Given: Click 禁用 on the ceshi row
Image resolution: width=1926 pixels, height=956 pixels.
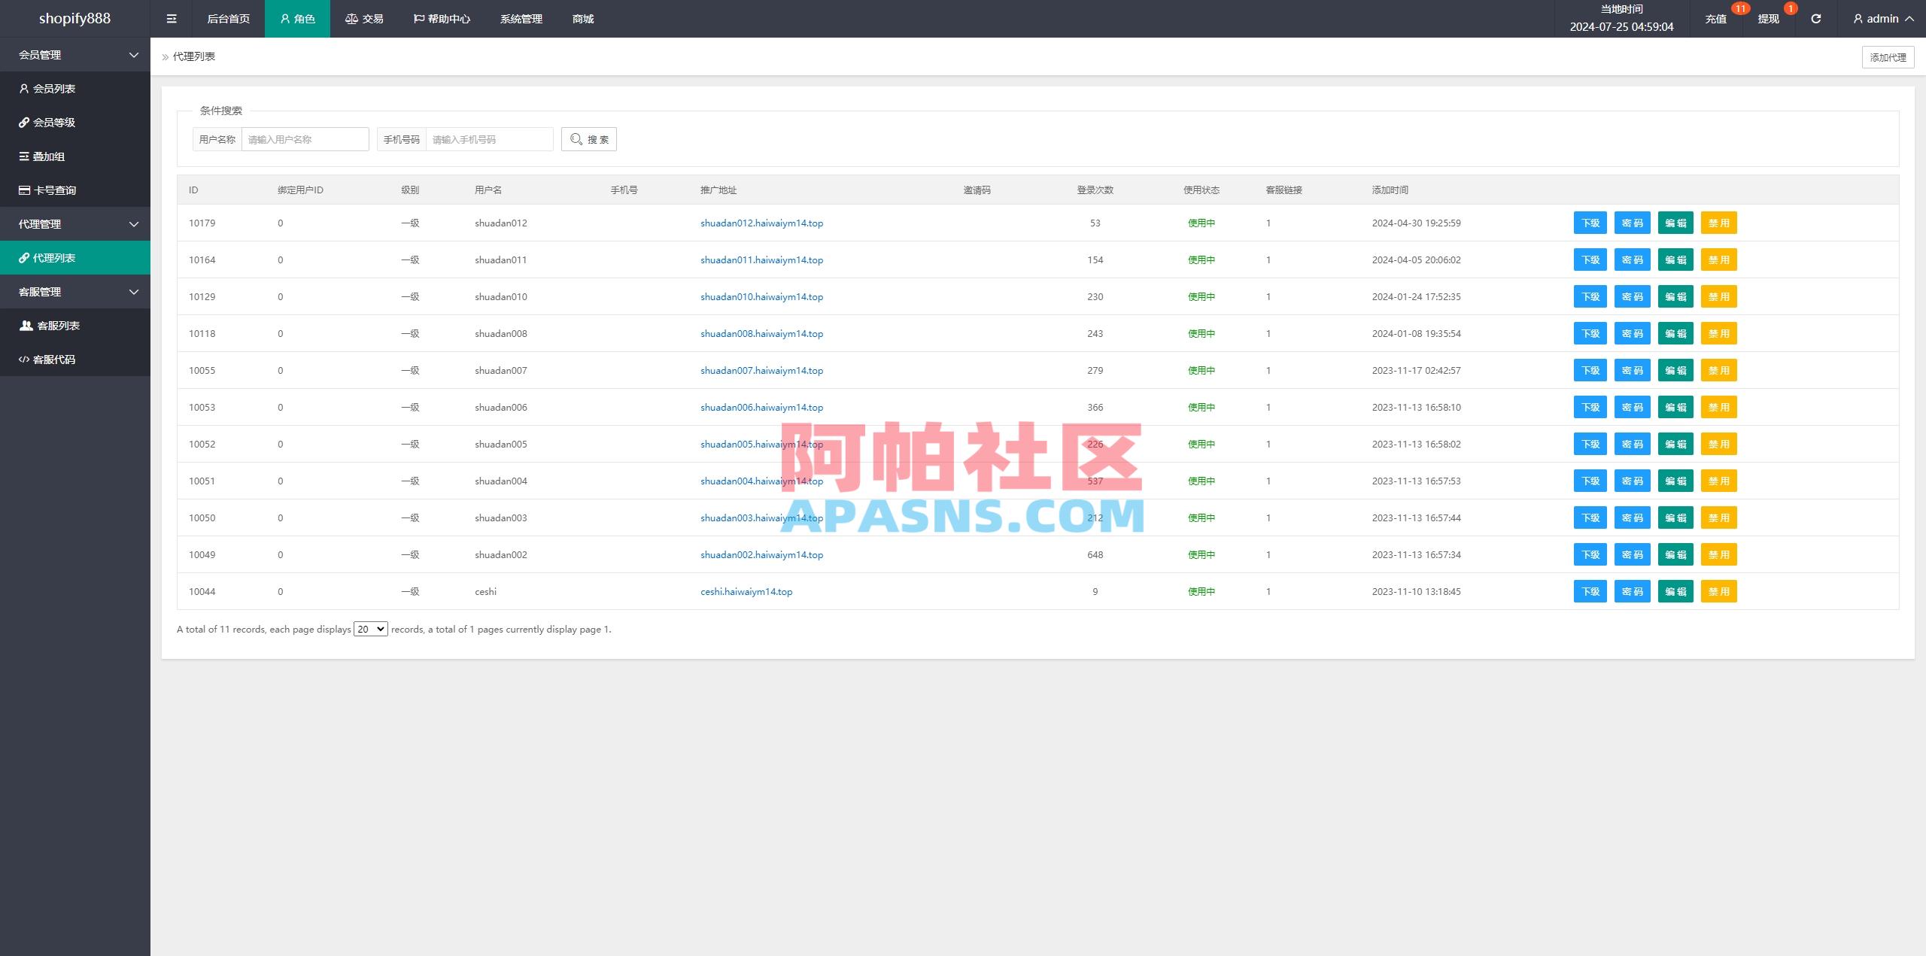Looking at the screenshot, I should tap(1719, 591).
